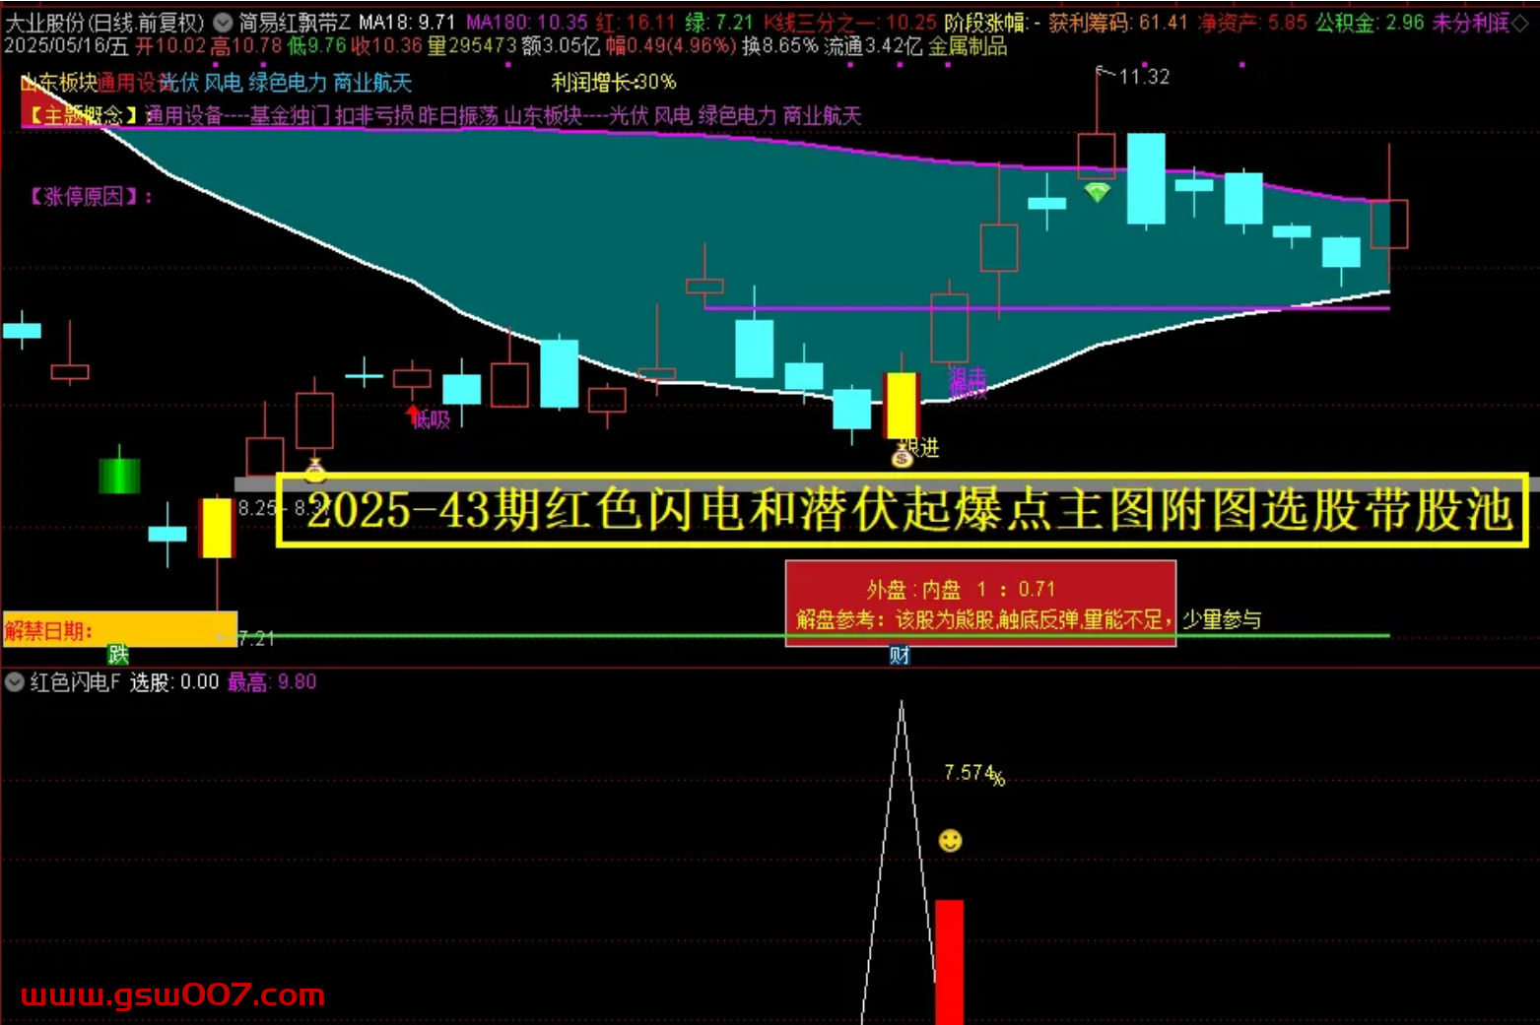This screenshot has width=1540, height=1025.
Task: Click the 红: 16.11 value
Action: click(x=636, y=22)
